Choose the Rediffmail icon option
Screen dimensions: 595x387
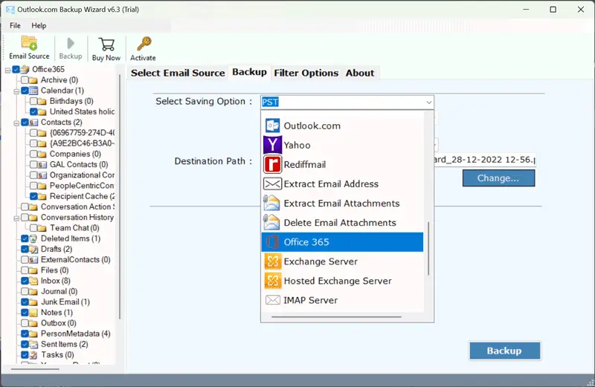[272, 164]
